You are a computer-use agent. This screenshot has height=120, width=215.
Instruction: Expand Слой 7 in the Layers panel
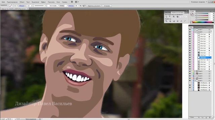195,30
